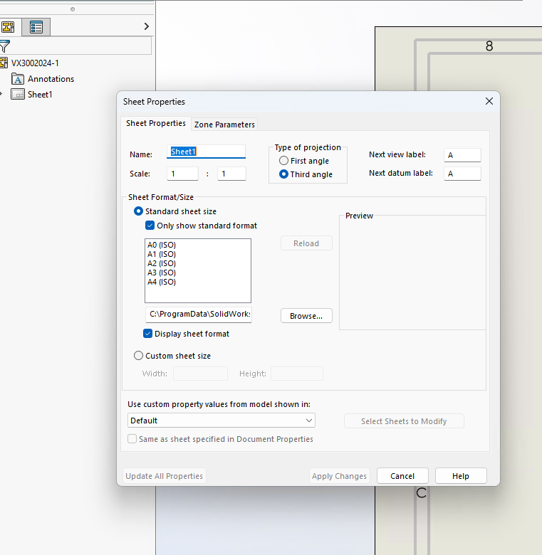Uncheck Only show standard format
Screen dimensions: 542x555
150,226
